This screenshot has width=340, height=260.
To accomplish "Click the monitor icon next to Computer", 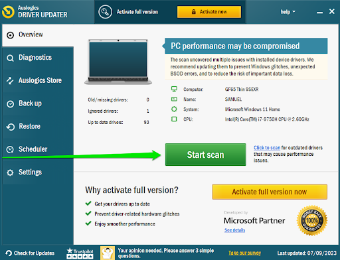I will (174, 89).
